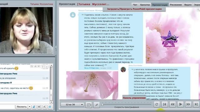Click the chat message 'за опоздание'
The image size is (200, 112).
coord(8,78)
